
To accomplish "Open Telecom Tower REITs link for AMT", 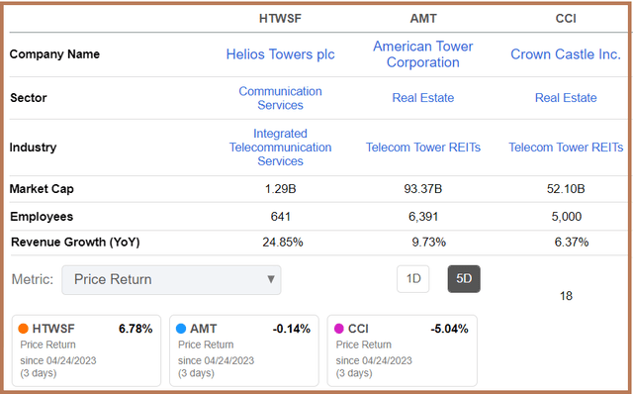I will (423, 148).
